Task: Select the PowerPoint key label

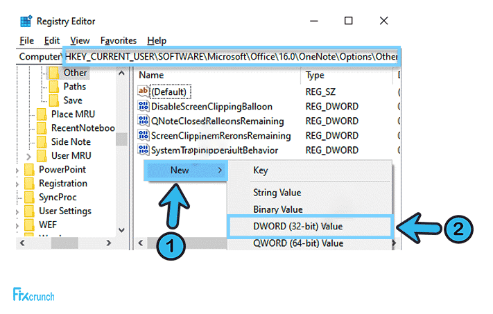Action: tap(62, 169)
